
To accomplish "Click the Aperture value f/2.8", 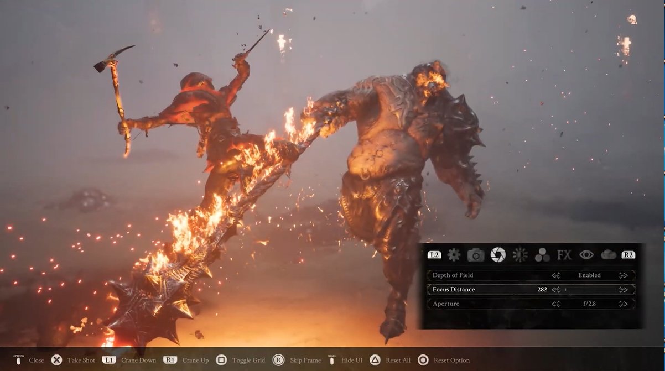I will (x=590, y=304).
